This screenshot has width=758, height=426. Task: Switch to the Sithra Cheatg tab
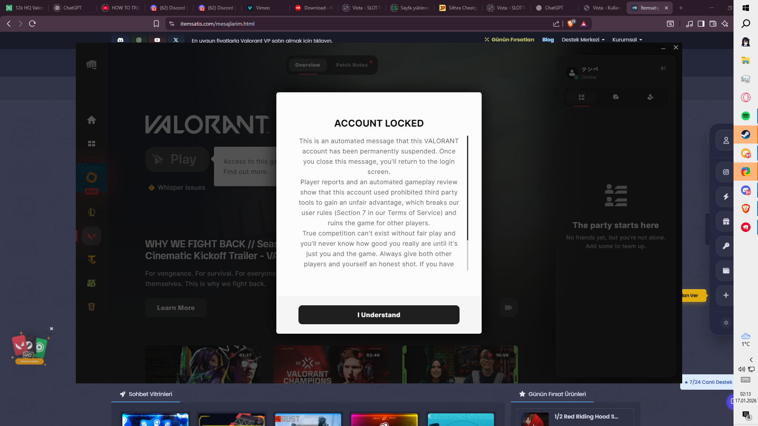pos(458,8)
